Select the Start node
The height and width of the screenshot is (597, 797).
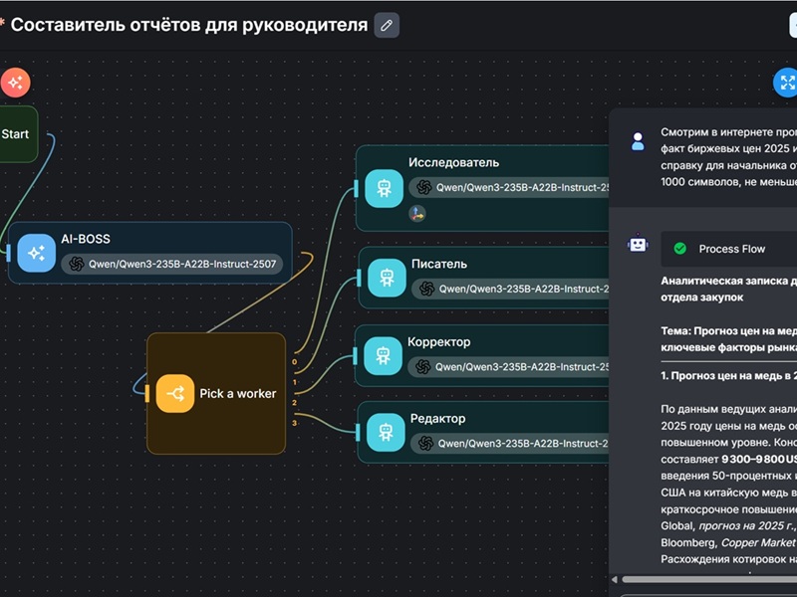(x=16, y=134)
